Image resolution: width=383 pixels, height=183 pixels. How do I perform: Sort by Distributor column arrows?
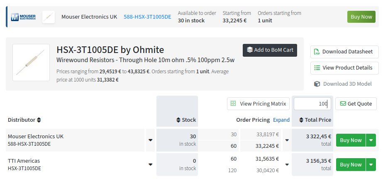tap(39, 120)
